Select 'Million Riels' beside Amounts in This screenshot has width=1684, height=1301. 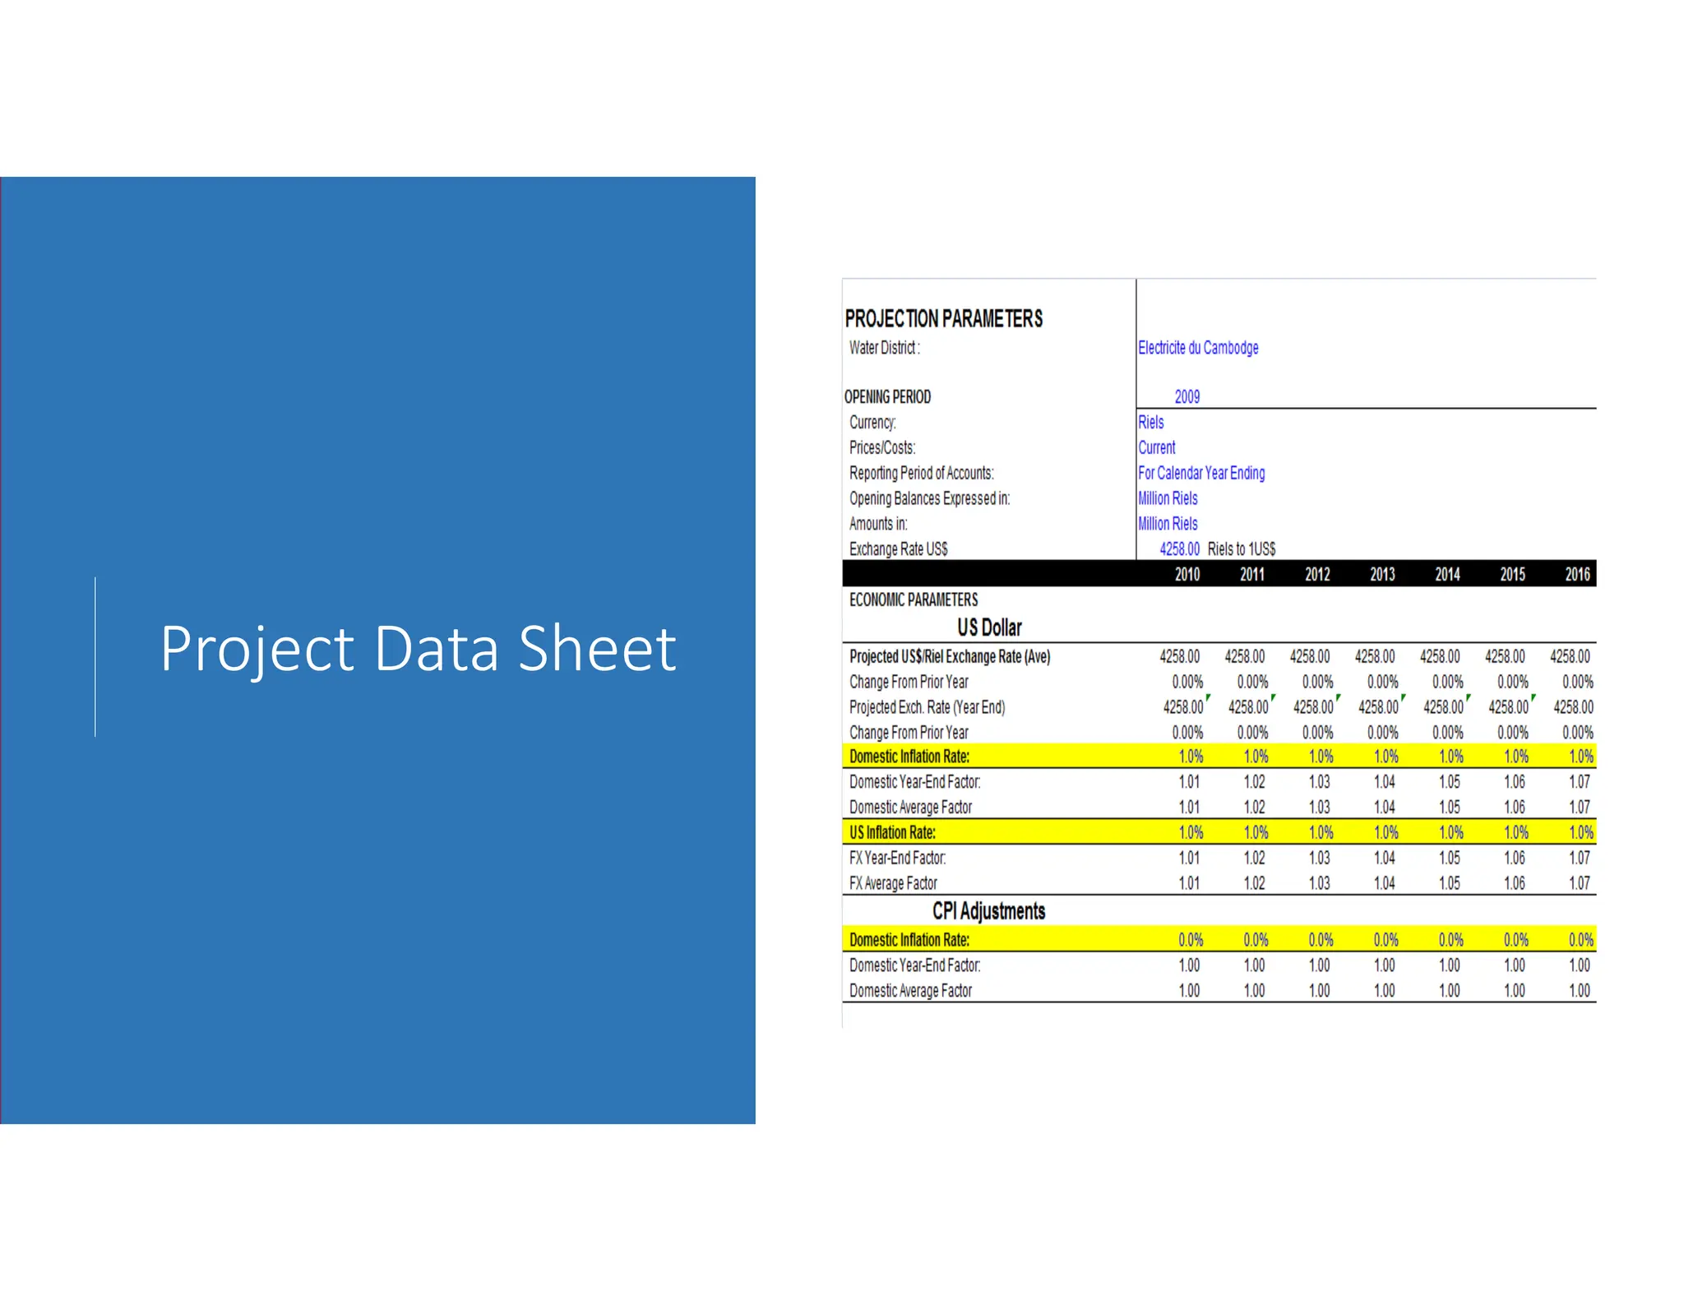click(1168, 525)
